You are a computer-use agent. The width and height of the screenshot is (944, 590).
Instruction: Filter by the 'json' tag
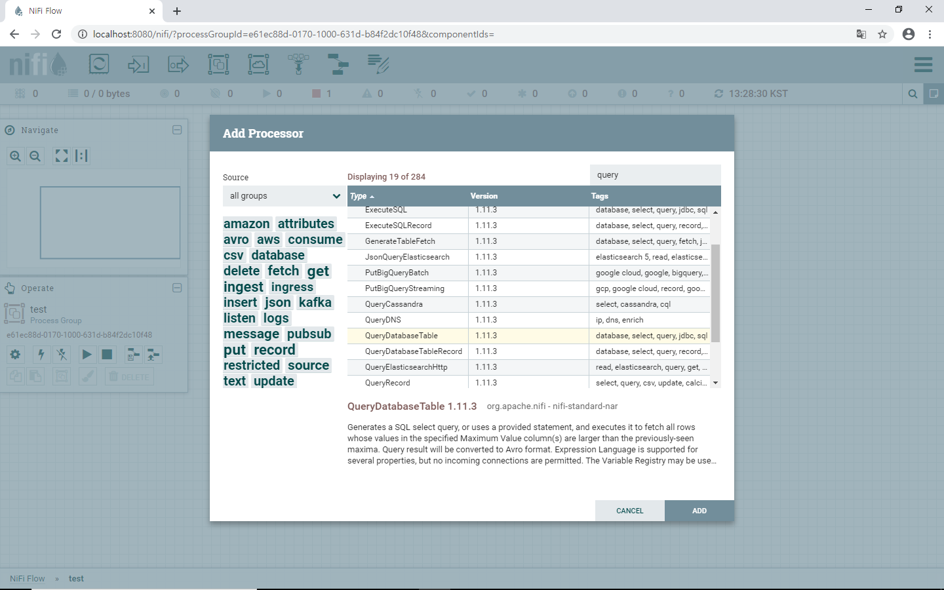[x=278, y=302]
